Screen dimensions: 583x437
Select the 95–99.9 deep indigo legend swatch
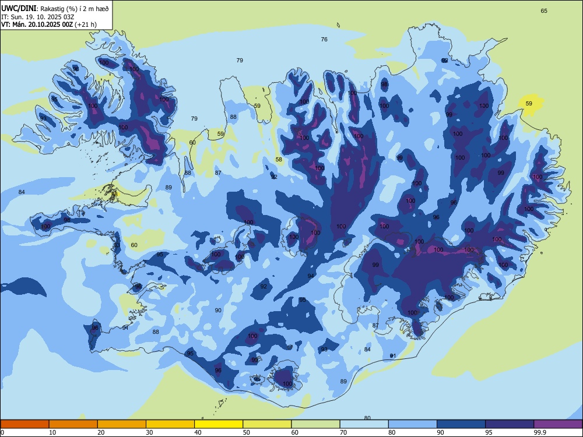pos(510,424)
